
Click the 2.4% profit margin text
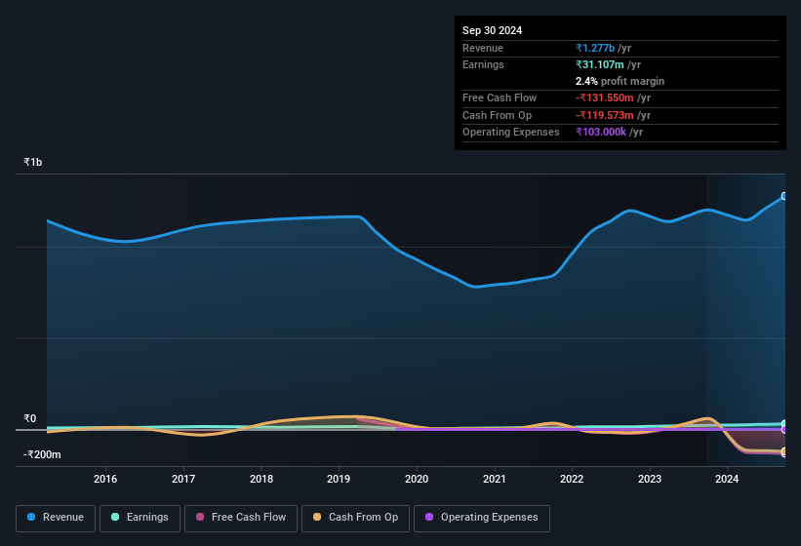(620, 81)
